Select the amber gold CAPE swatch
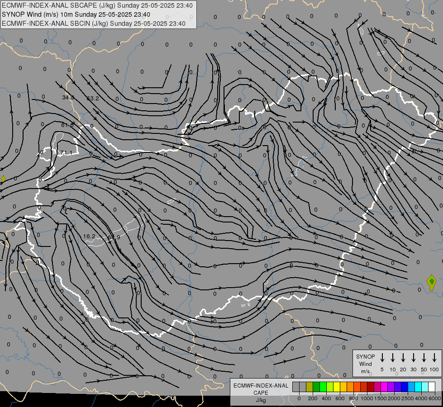 (x=343, y=387)
